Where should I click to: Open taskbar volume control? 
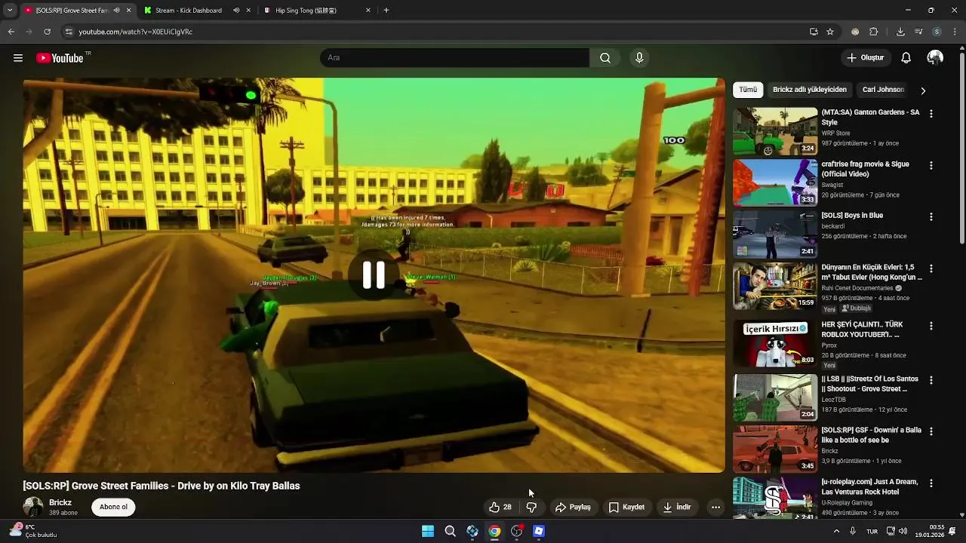903,531
